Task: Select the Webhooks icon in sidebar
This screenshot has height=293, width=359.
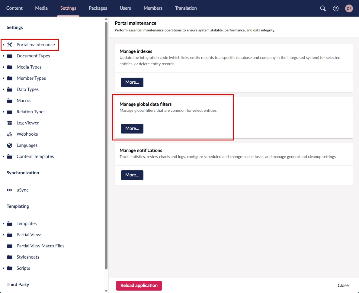Action: point(10,134)
